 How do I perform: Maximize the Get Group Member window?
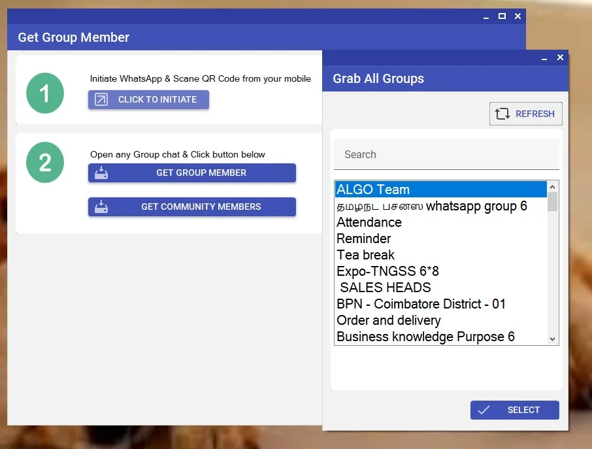(x=502, y=16)
